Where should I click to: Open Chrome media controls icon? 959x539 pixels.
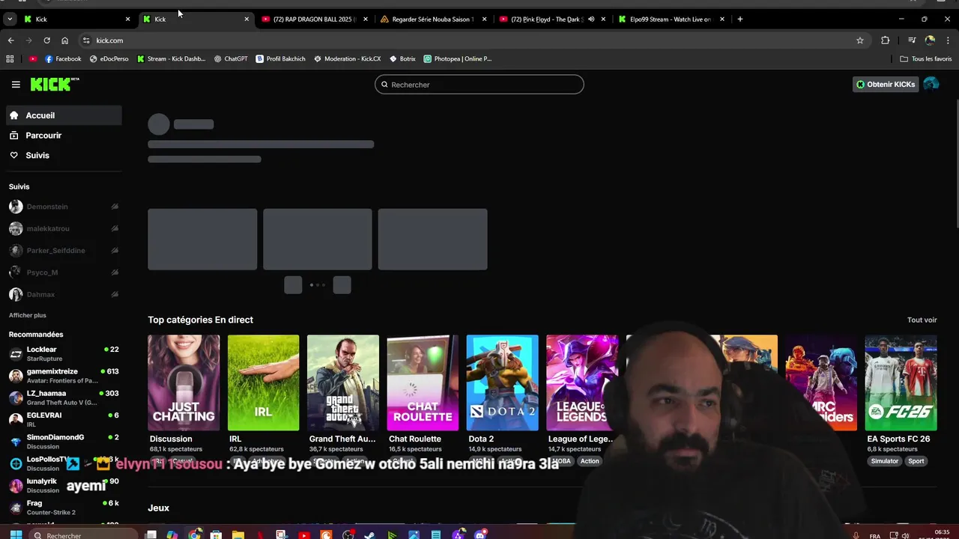point(912,40)
